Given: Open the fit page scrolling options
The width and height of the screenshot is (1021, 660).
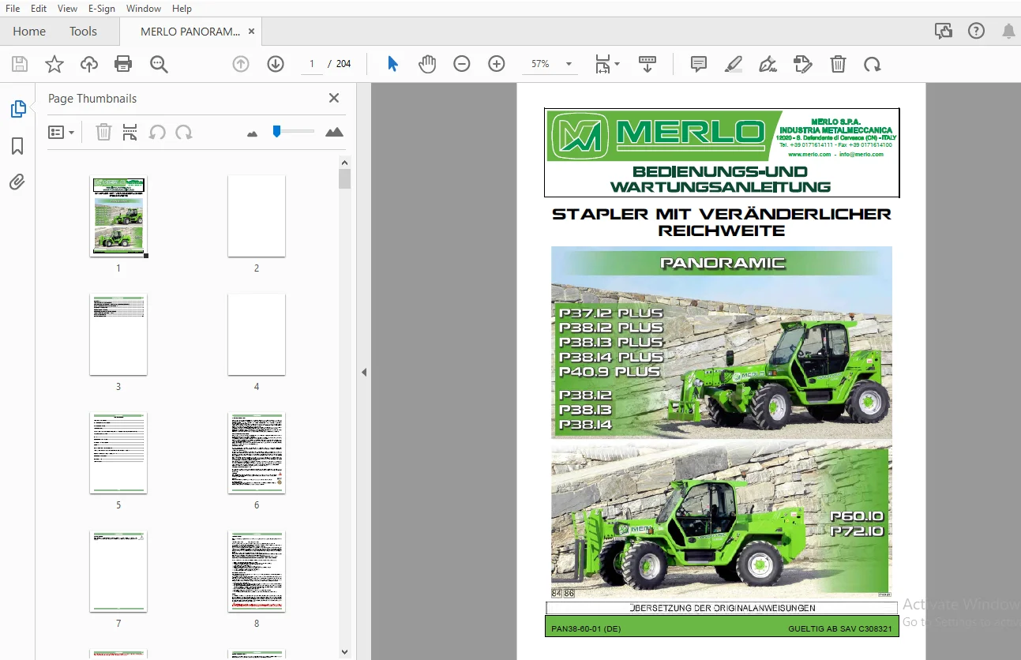Looking at the screenshot, I should point(606,64).
